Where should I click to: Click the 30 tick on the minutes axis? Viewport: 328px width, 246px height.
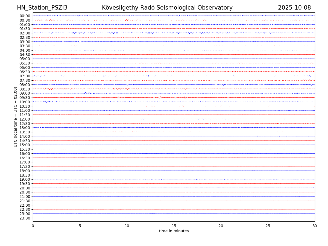tap(315, 226)
